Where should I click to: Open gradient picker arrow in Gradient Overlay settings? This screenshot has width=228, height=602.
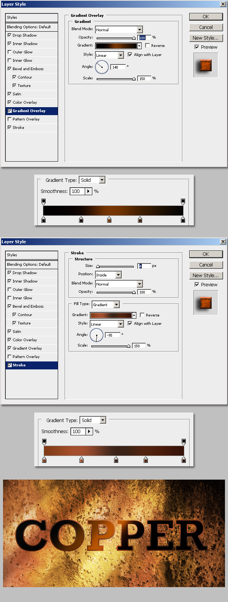[x=139, y=46]
